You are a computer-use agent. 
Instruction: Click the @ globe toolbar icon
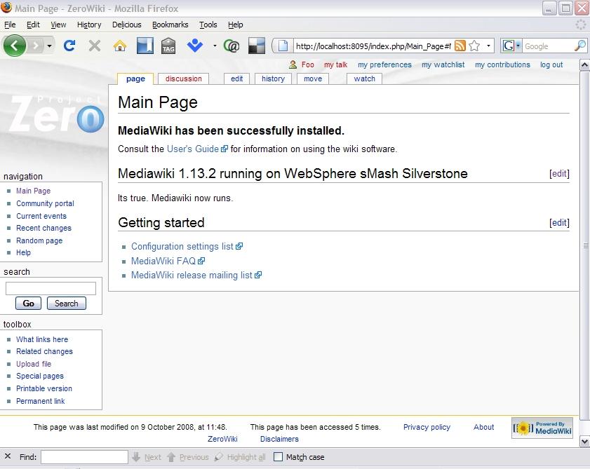pos(232,46)
